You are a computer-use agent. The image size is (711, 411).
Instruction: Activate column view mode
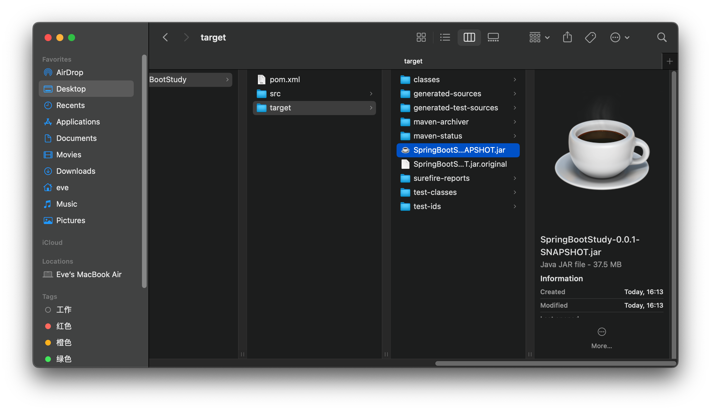pyautogui.click(x=469, y=37)
